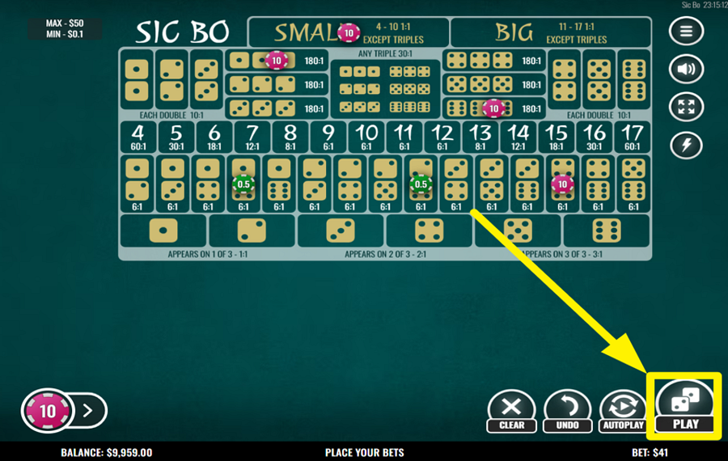
Task: Bet on triple fours 180:1
Action: (x=493, y=61)
